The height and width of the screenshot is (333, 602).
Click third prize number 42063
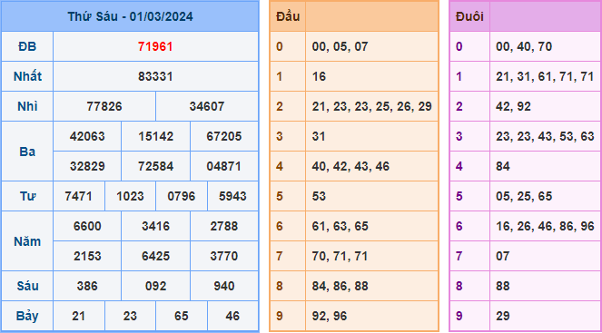coord(87,136)
